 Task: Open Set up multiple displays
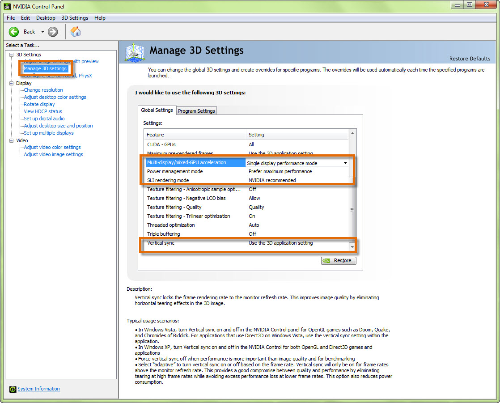pos(48,133)
